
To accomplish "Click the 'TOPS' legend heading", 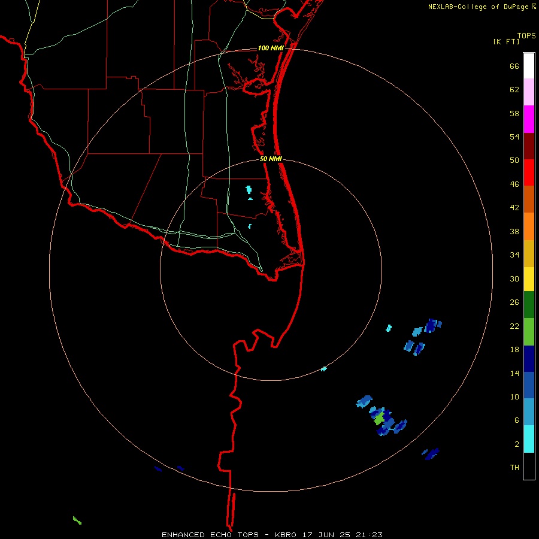I will point(526,36).
